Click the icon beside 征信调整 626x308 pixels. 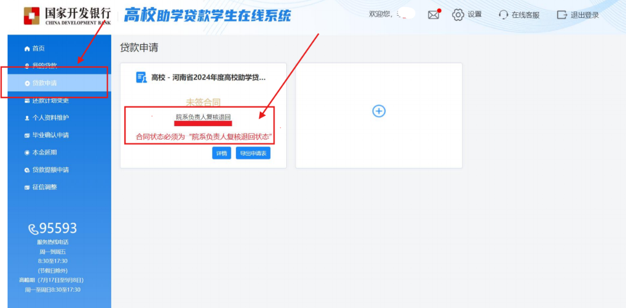point(27,187)
